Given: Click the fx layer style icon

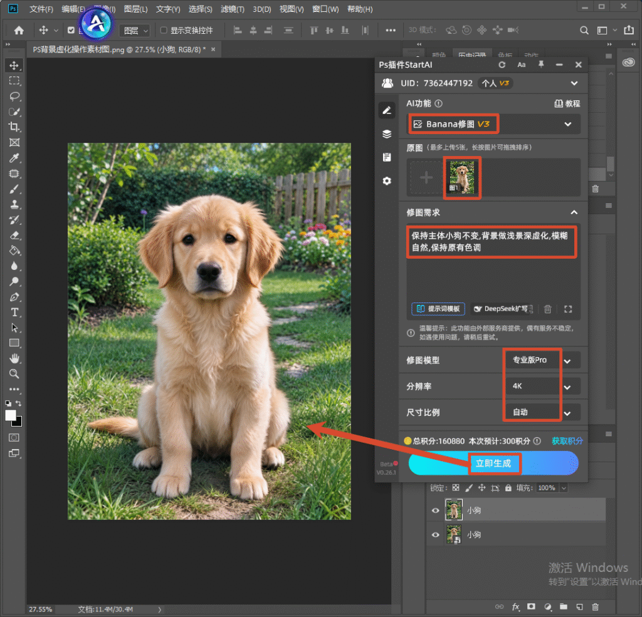Looking at the screenshot, I should pos(515,606).
